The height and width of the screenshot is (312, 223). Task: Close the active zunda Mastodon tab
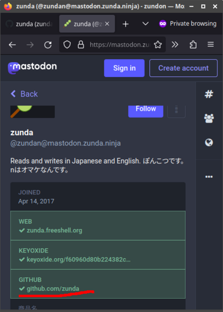pos(107,24)
